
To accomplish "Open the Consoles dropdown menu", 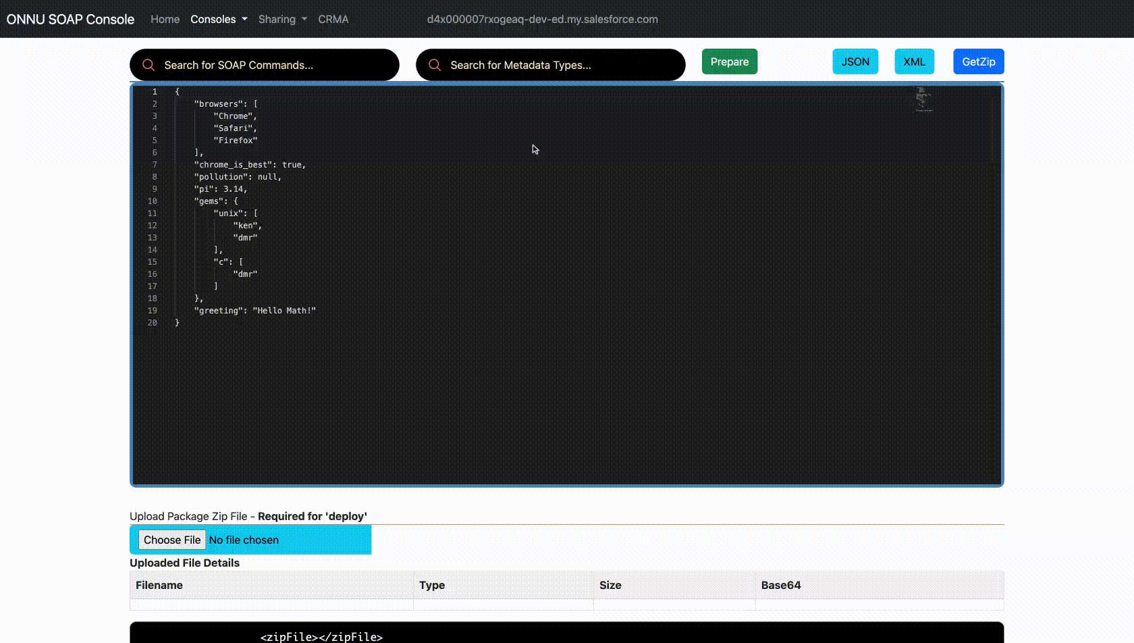I will tap(219, 19).
